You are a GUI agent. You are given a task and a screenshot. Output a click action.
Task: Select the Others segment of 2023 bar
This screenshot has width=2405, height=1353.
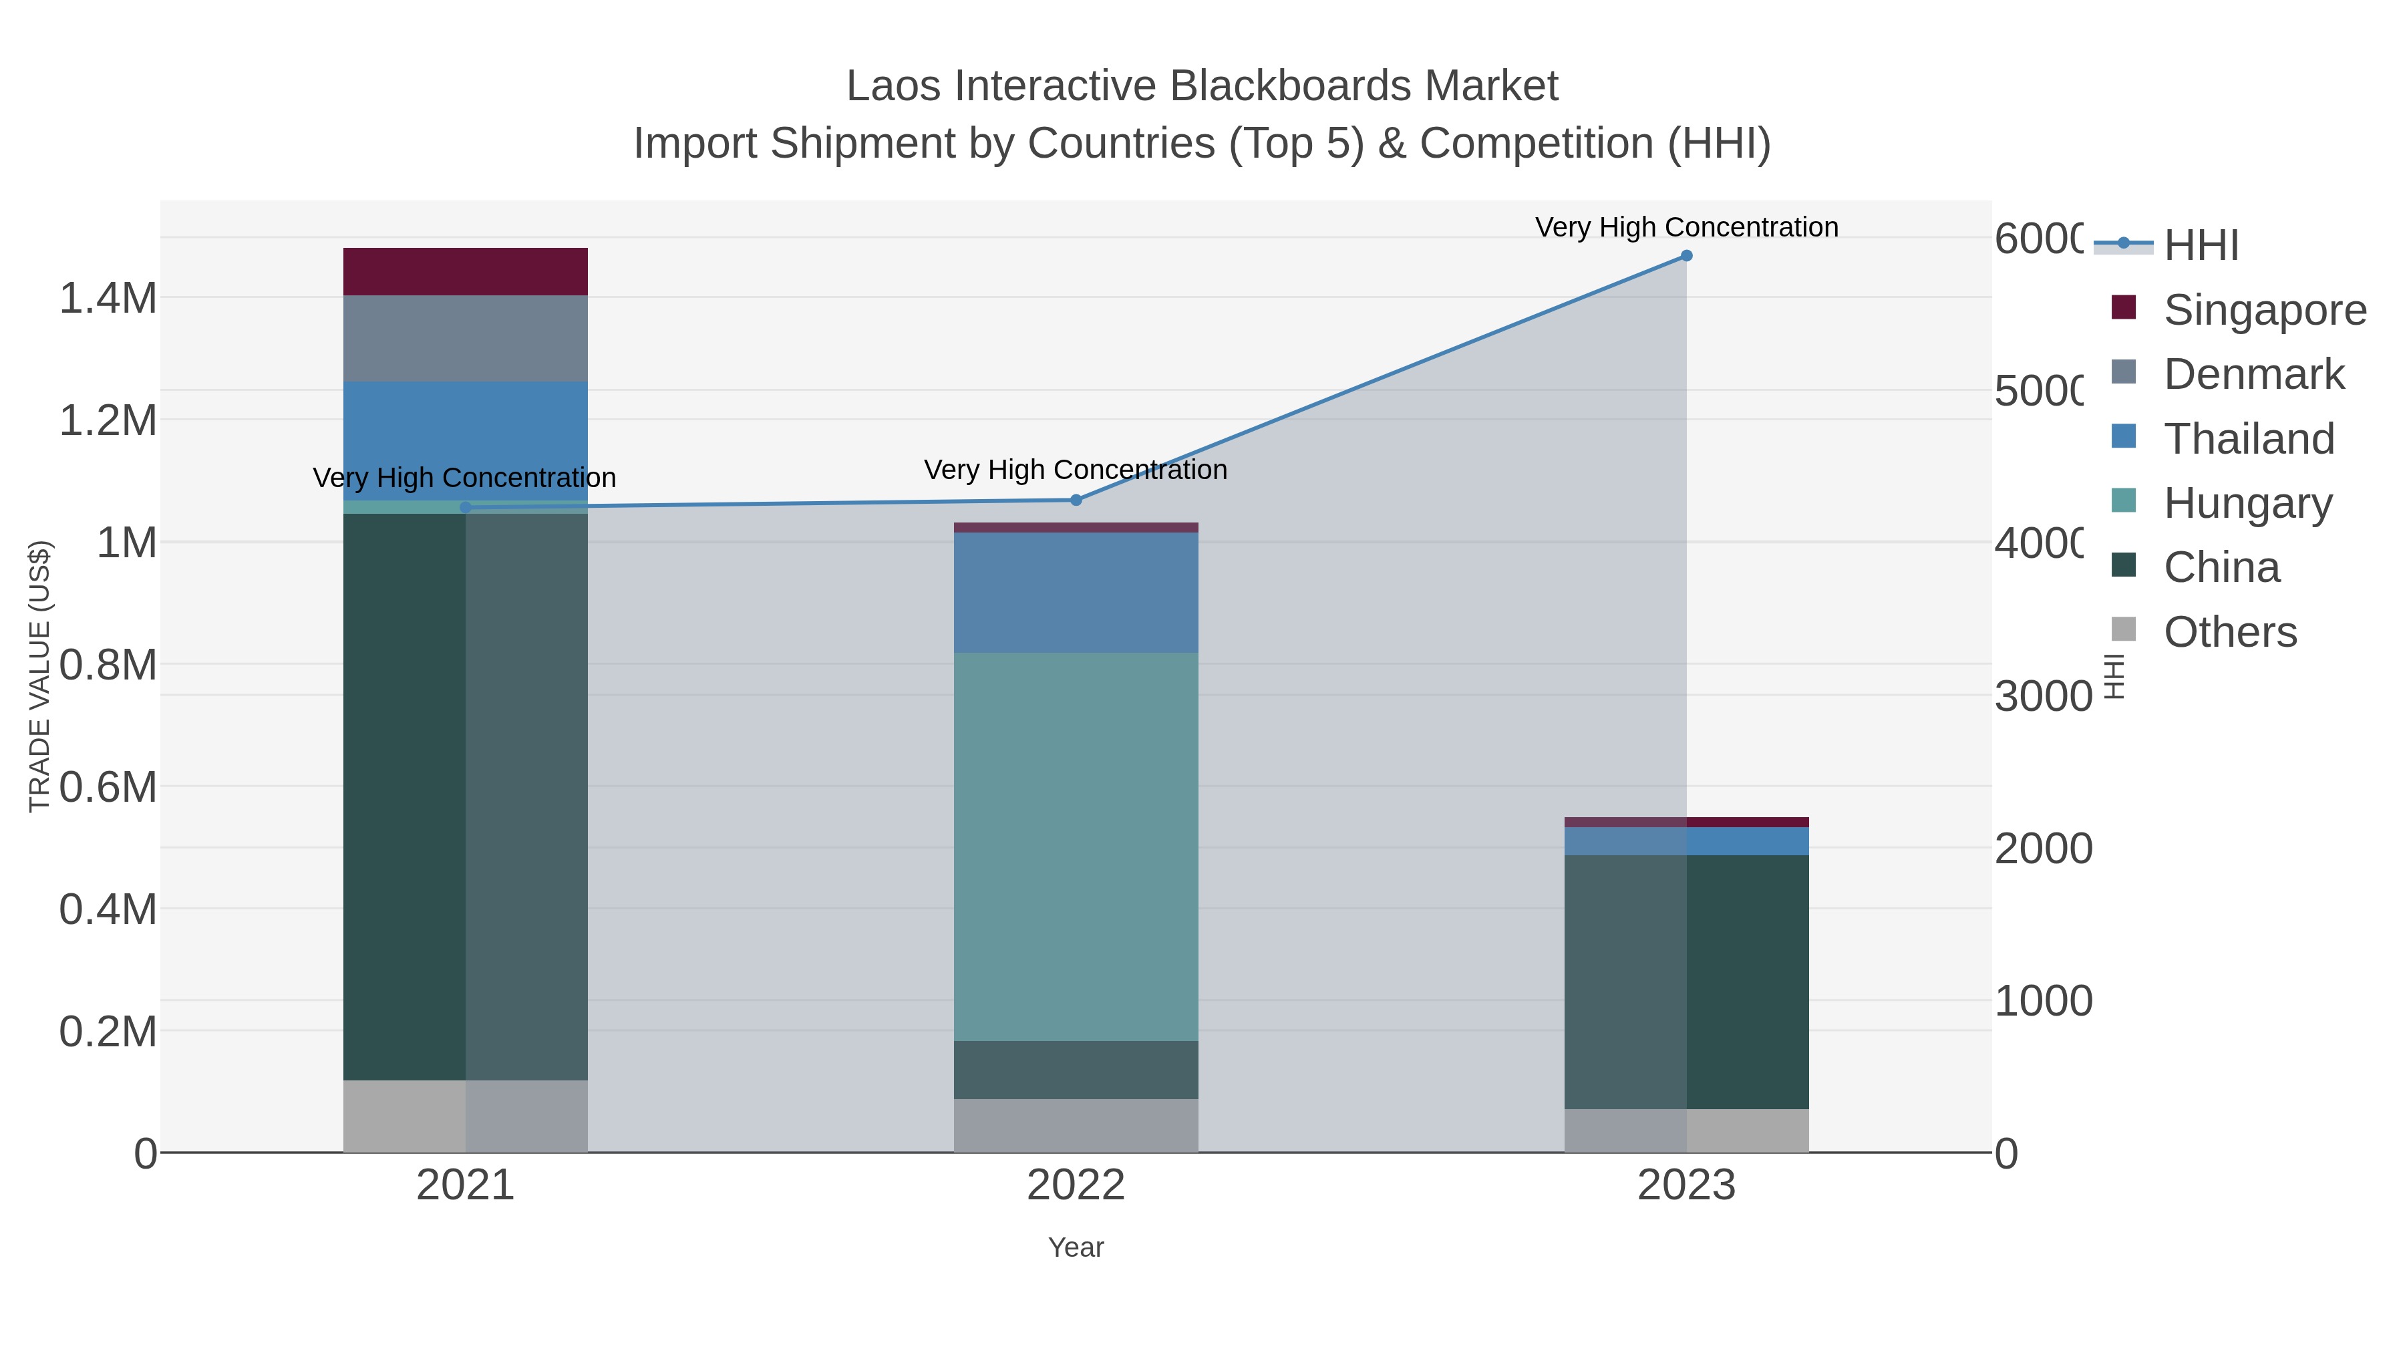[1686, 1131]
